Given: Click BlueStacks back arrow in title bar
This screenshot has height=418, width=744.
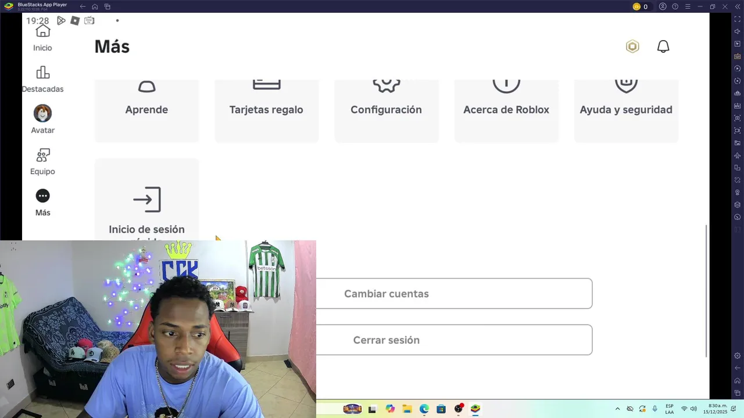Looking at the screenshot, I should tap(83, 6).
